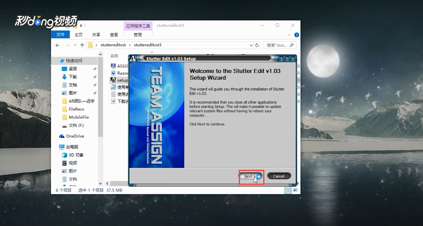Click the star icon beside 快速访问
Image resolution: width=423 pixels, height=226 pixels.
(x=62, y=61)
